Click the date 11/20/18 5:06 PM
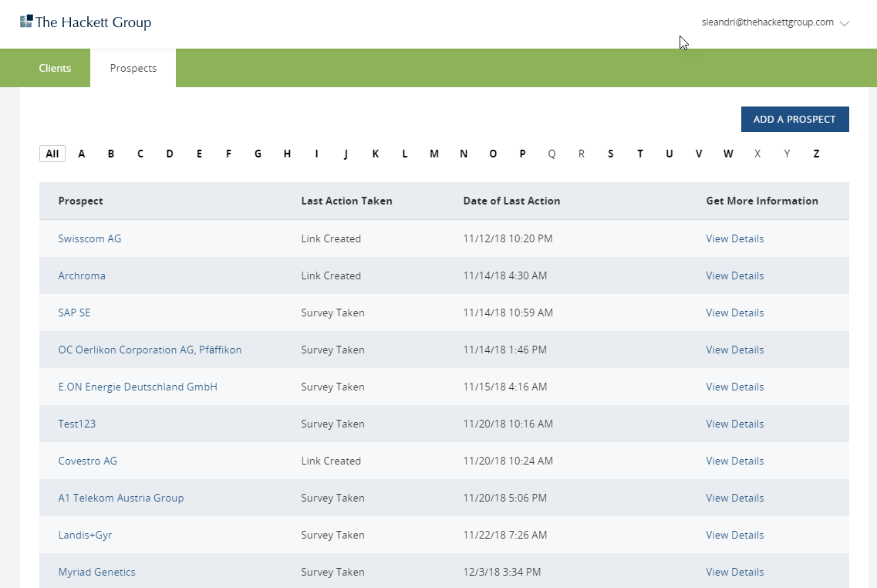 click(505, 498)
